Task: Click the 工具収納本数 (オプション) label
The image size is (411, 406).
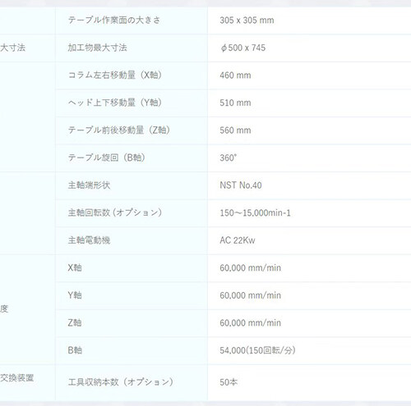Action: pyautogui.click(x=121, y=382)
